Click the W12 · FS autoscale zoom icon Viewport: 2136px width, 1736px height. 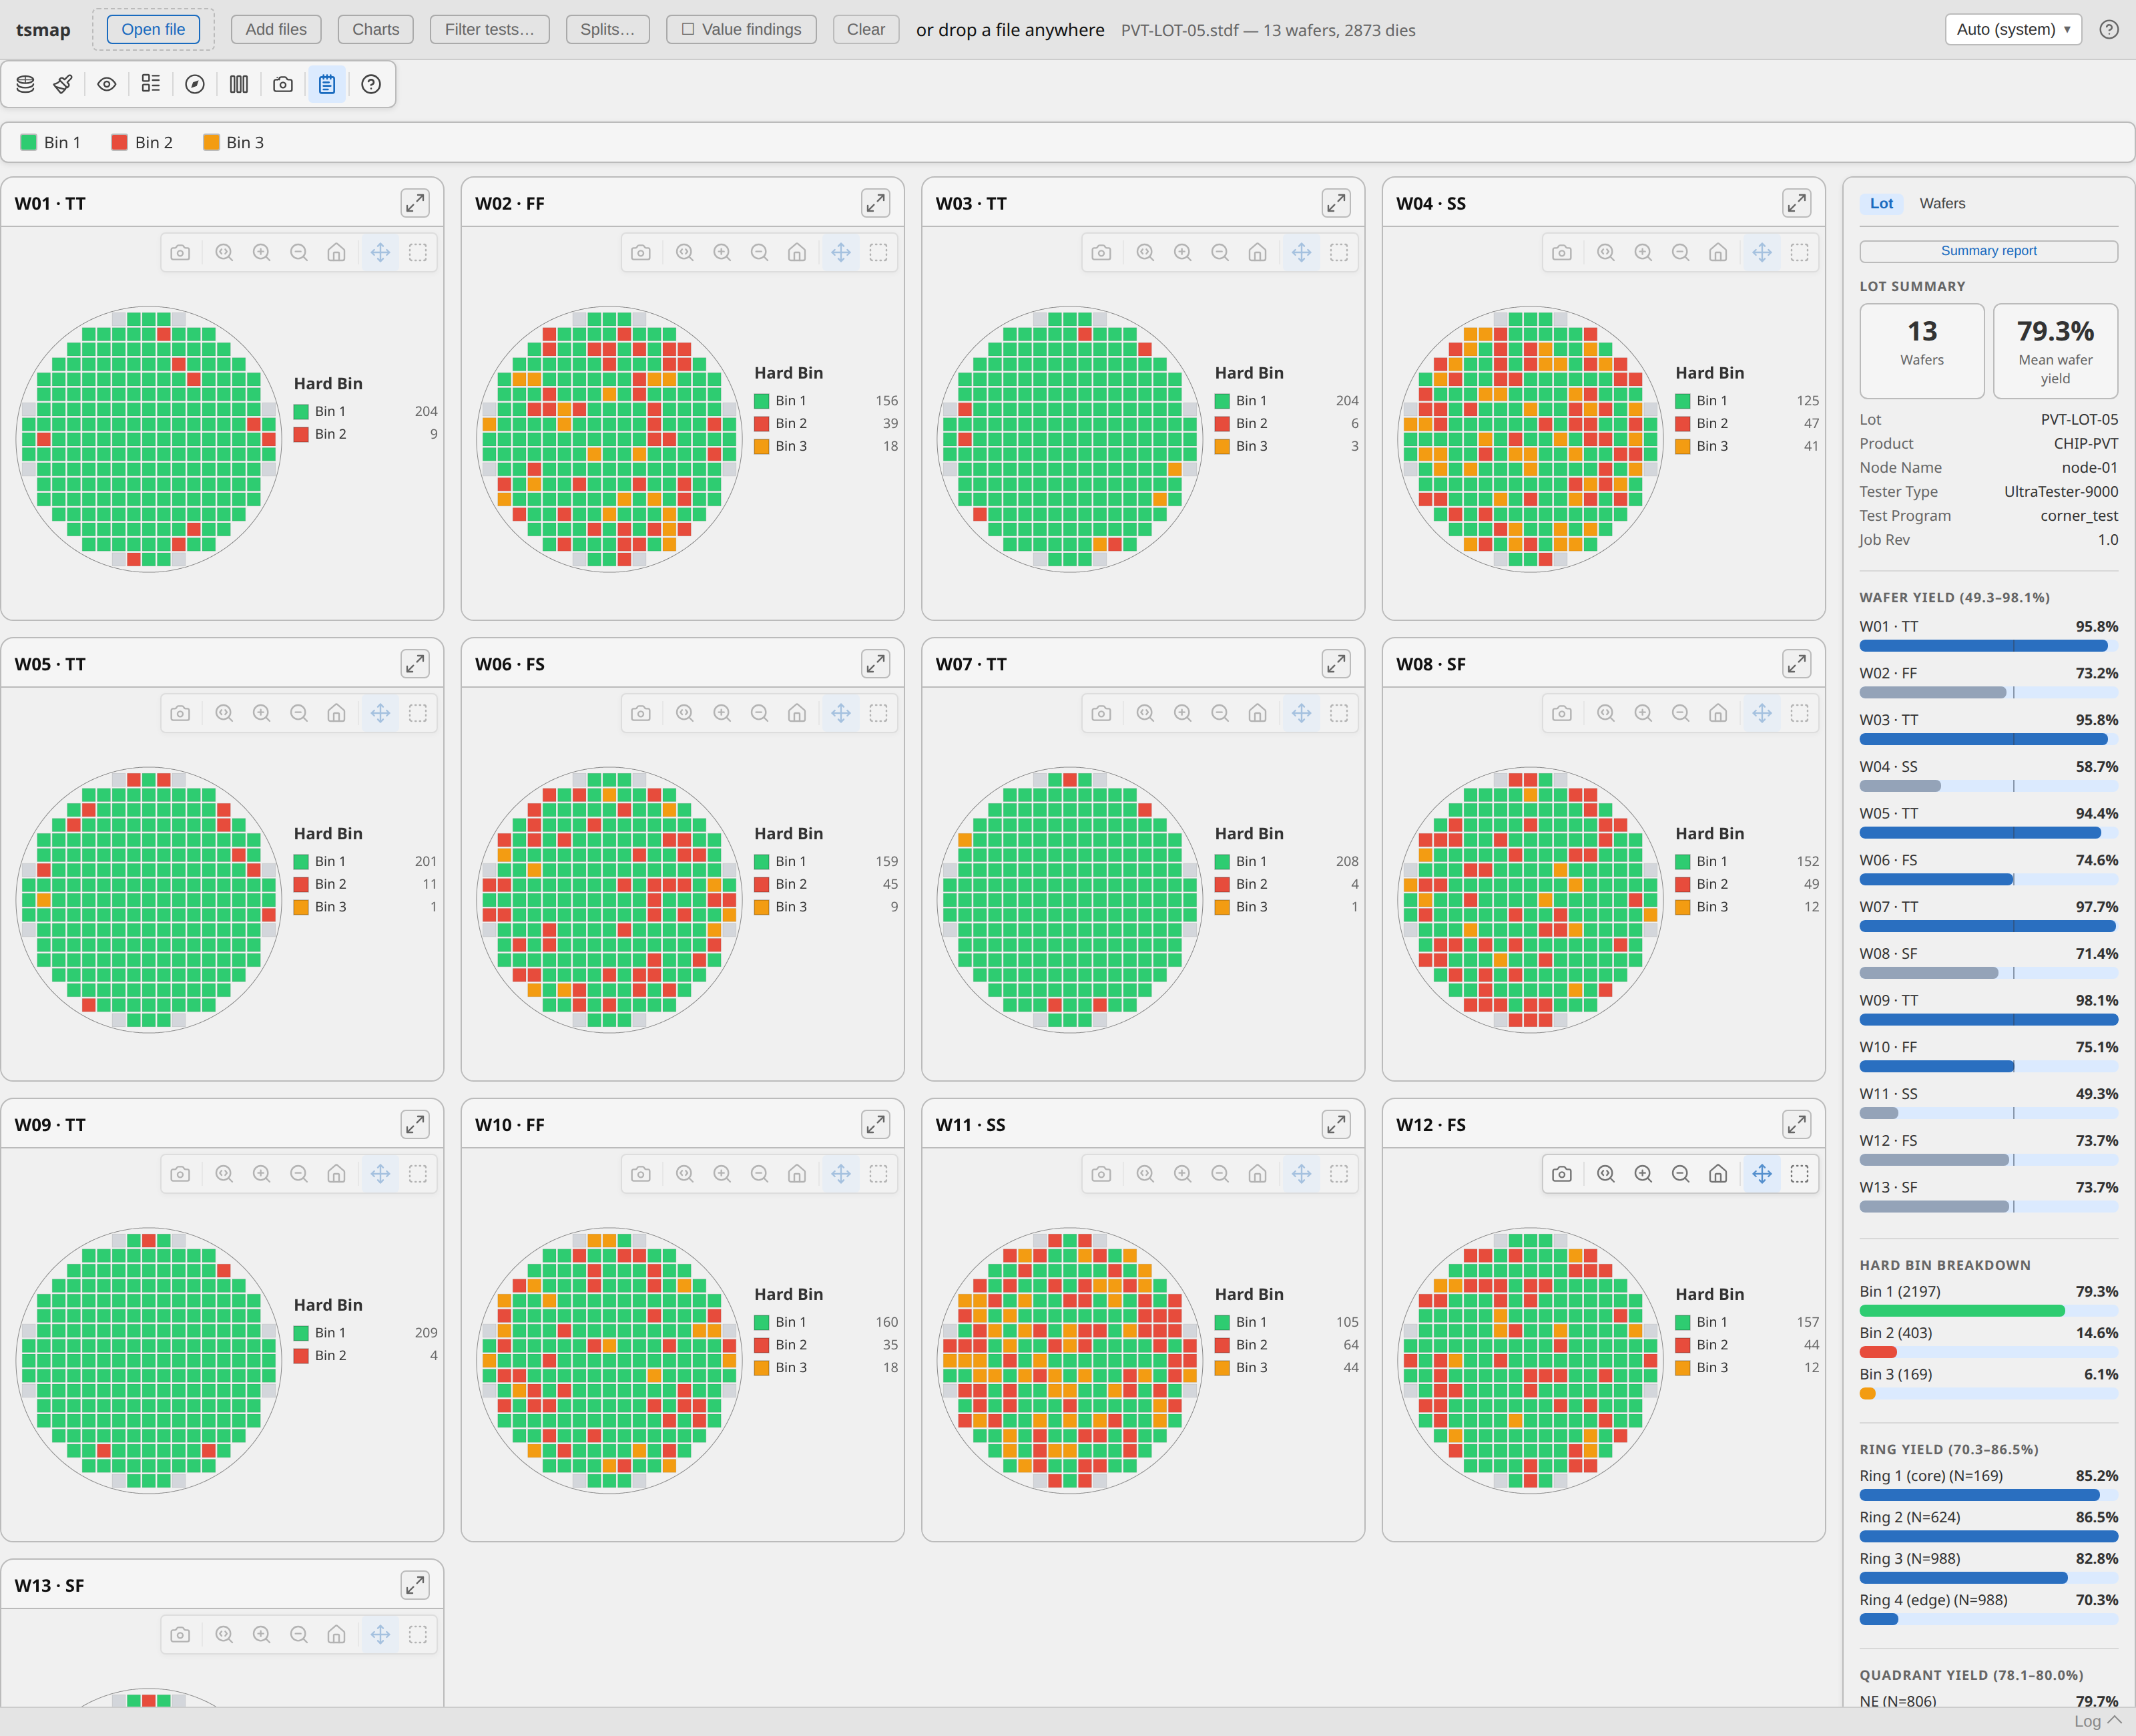1606,1174
